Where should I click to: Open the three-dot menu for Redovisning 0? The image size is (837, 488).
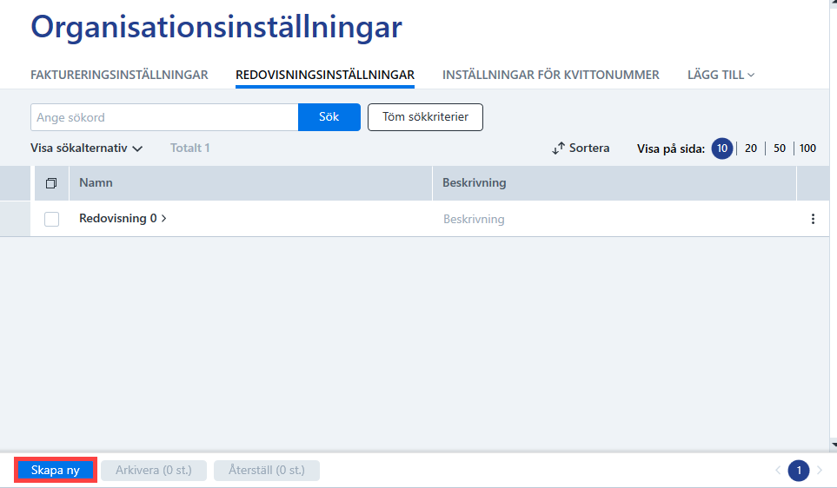pos(813,219)
